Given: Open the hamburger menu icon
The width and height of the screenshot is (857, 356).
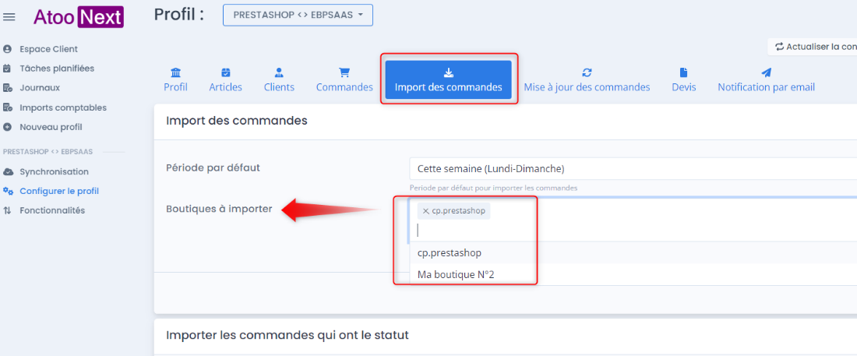Looking at the screenshot, I should [9, 17].
